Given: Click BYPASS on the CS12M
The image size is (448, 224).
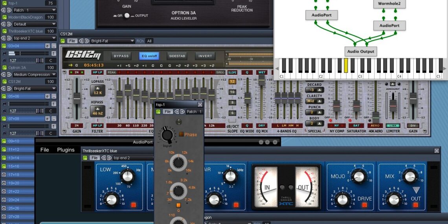Looking at the screenshot, I should 121,56.
